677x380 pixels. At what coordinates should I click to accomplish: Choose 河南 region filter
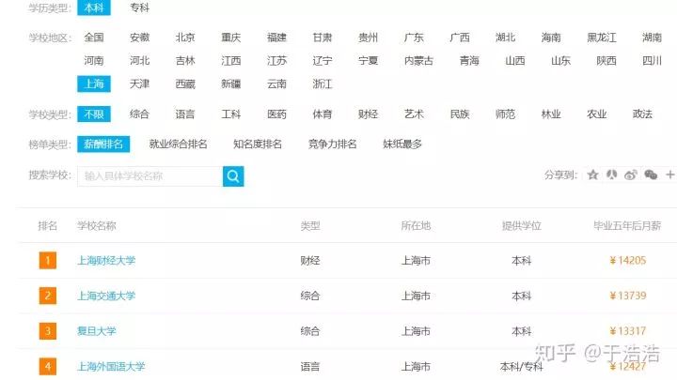(94, 61)
